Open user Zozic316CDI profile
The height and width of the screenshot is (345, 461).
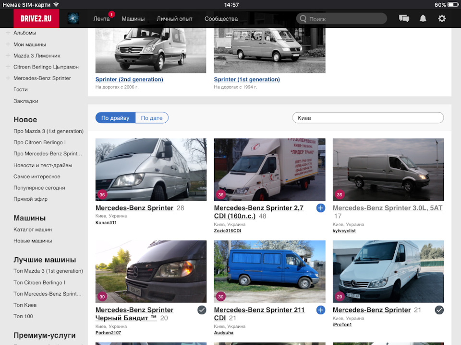tap(227, 231)
